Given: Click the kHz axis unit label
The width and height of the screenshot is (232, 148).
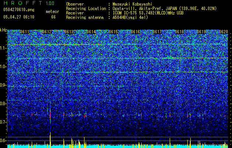Looking at the screenshot, I should [3, 30].
